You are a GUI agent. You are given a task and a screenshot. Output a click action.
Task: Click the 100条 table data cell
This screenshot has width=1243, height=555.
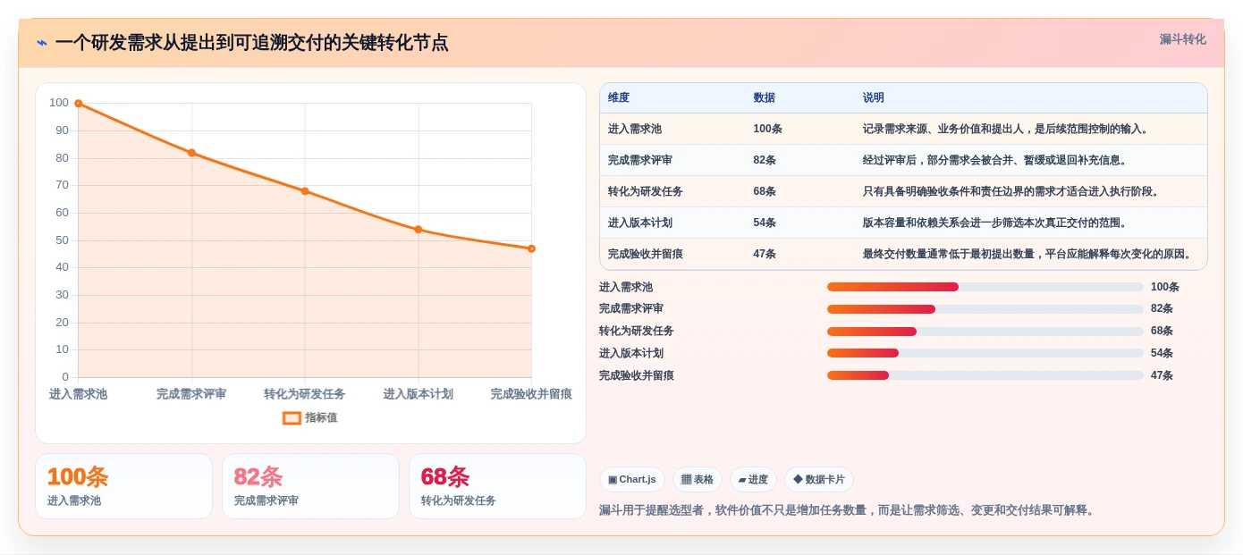click(768, 129)
